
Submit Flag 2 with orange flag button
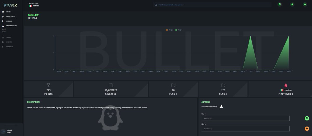click(x=307, y=129)
